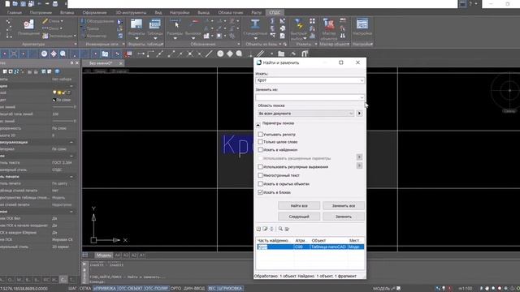Click the new document icon in quick access

pyautogui.click(x=7, y=4)
